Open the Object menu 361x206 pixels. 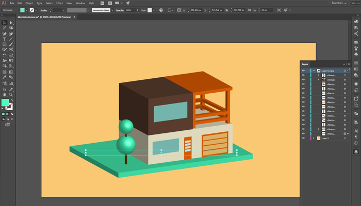click(29, 3)
